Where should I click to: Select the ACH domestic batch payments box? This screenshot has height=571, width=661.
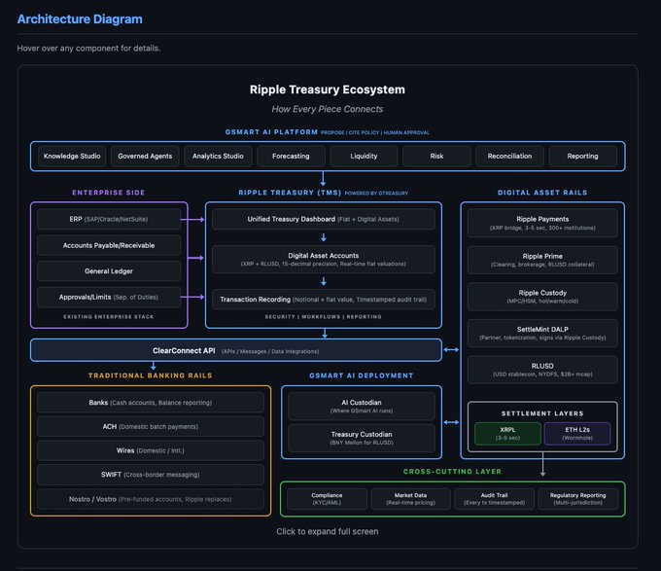click(x=151, y=427)
